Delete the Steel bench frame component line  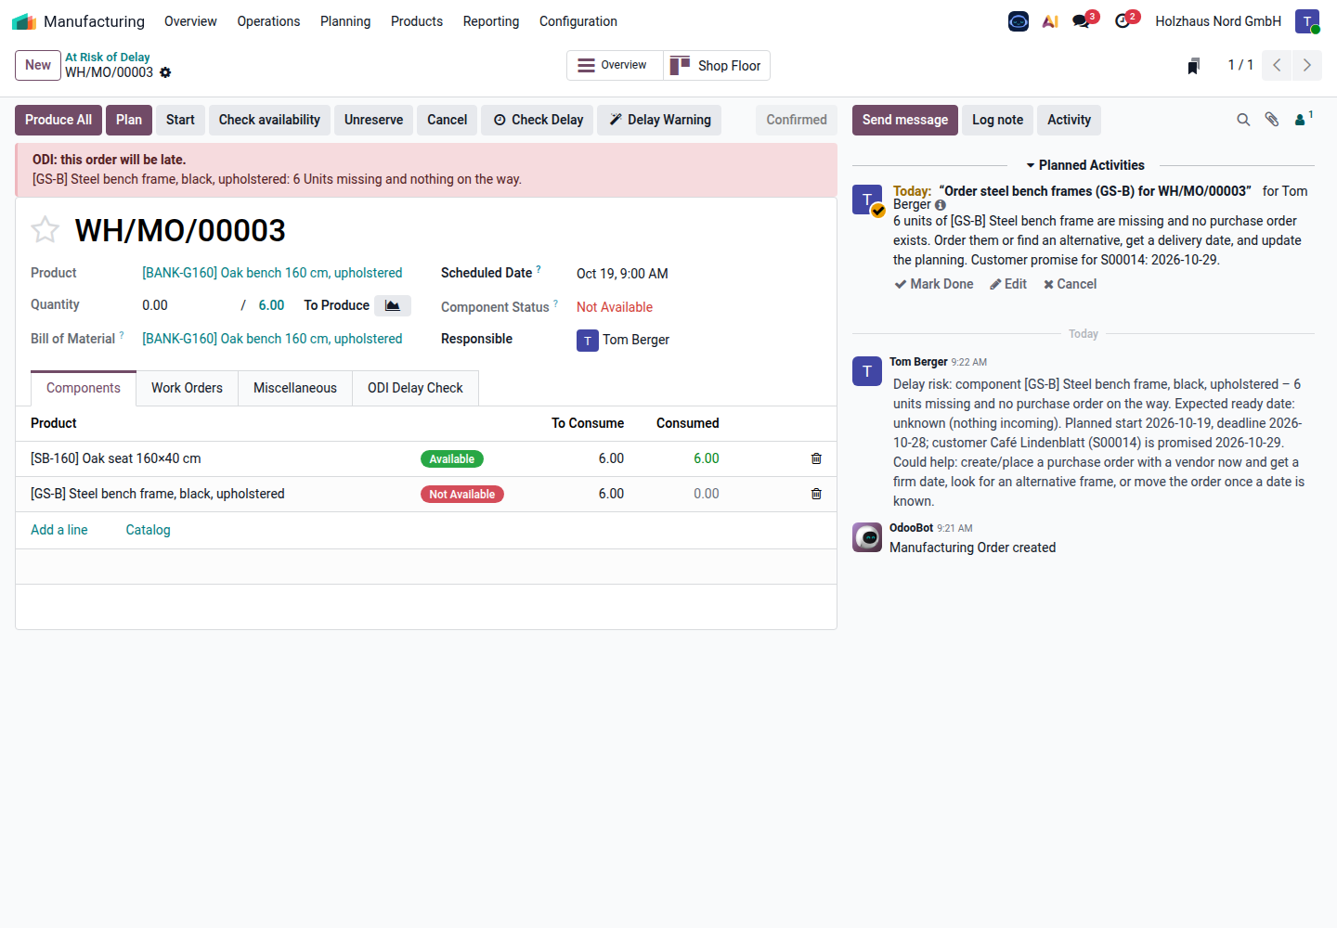click(816, 494)
